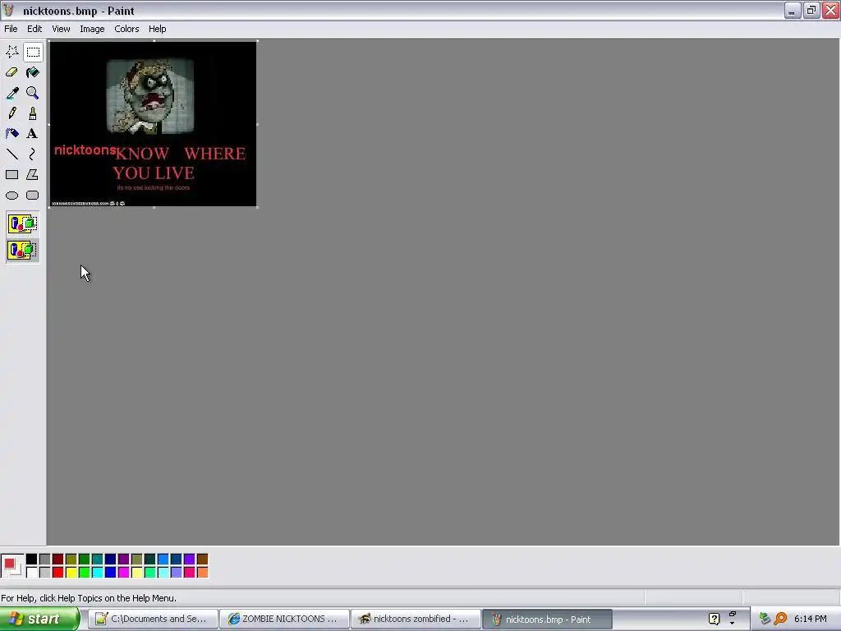
Task: Open the Help menu
Action: tap(157, 29)
